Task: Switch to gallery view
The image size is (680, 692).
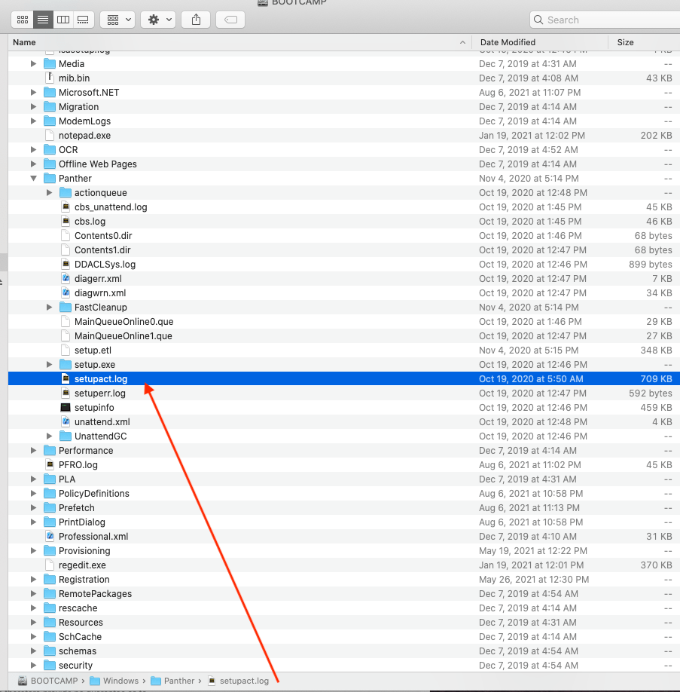Action: 83,19
